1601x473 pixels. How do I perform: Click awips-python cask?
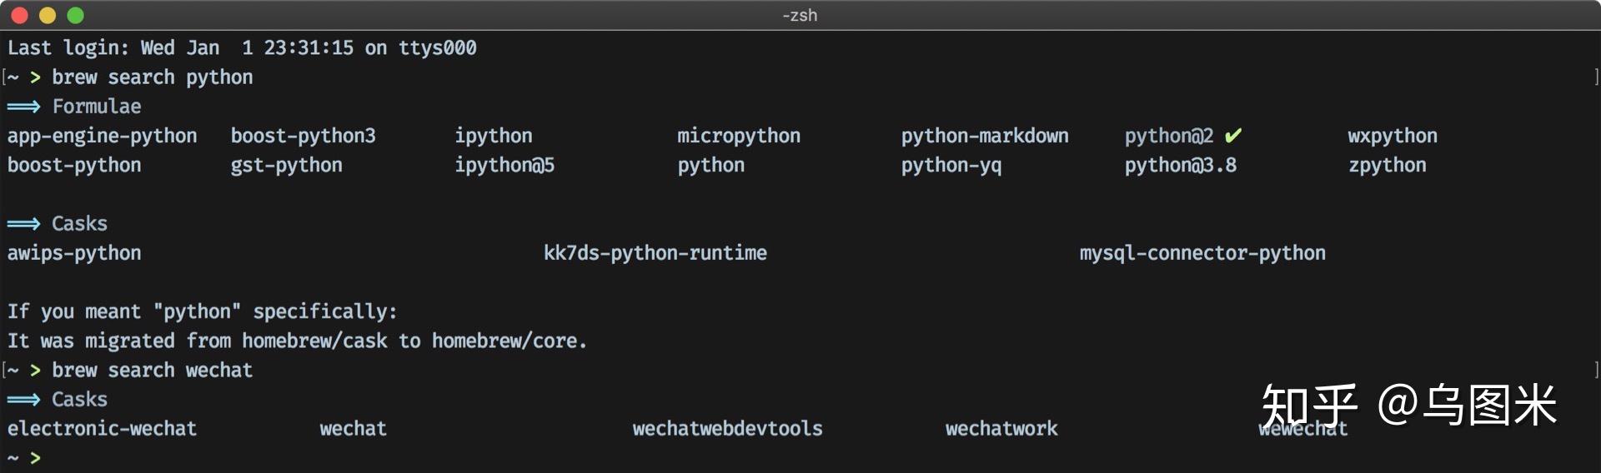click(74, 253)
